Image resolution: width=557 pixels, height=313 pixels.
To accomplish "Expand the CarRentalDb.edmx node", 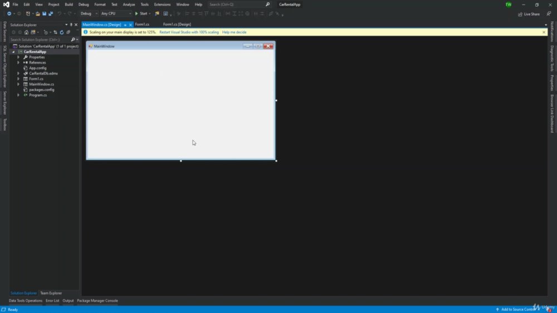I will coord(18,74).
